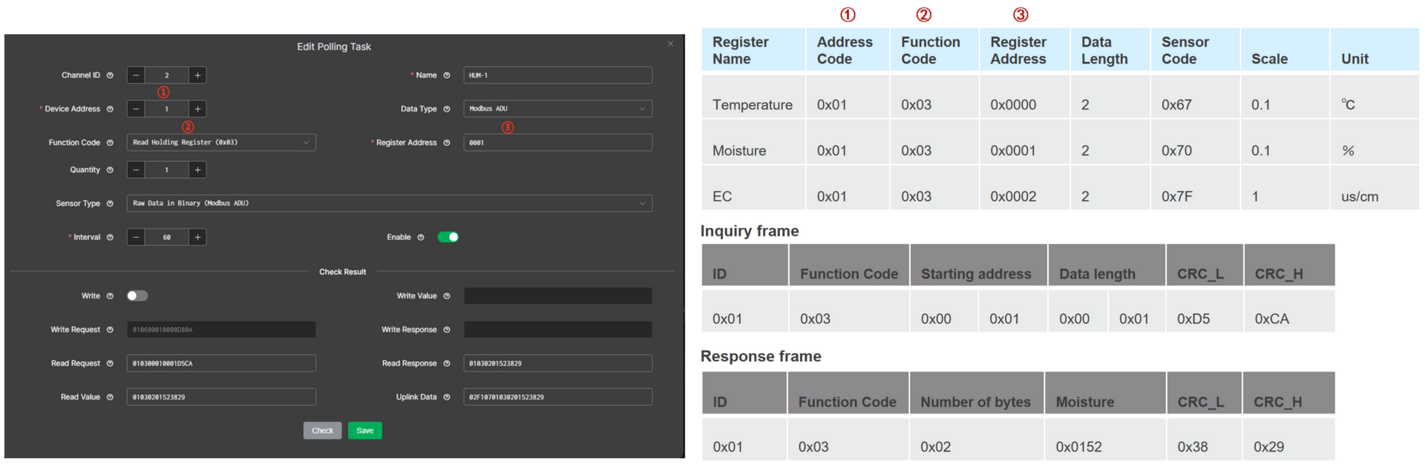Focus the Register Address input field
The height and width of the screenshot is (475, 1425).
click(557, 143)
